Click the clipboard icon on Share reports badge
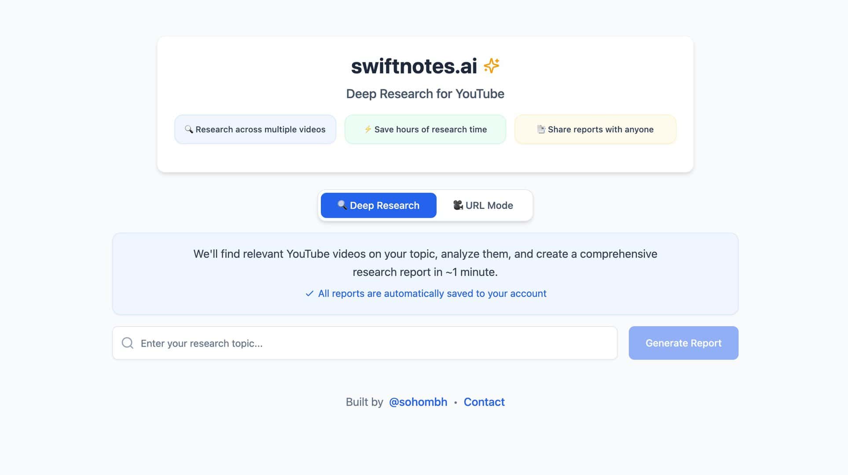 [x=541, y=129]
